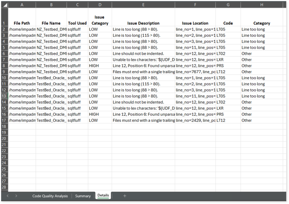
Task: Open the Summary sheet tab
Action: pos(83,196)
